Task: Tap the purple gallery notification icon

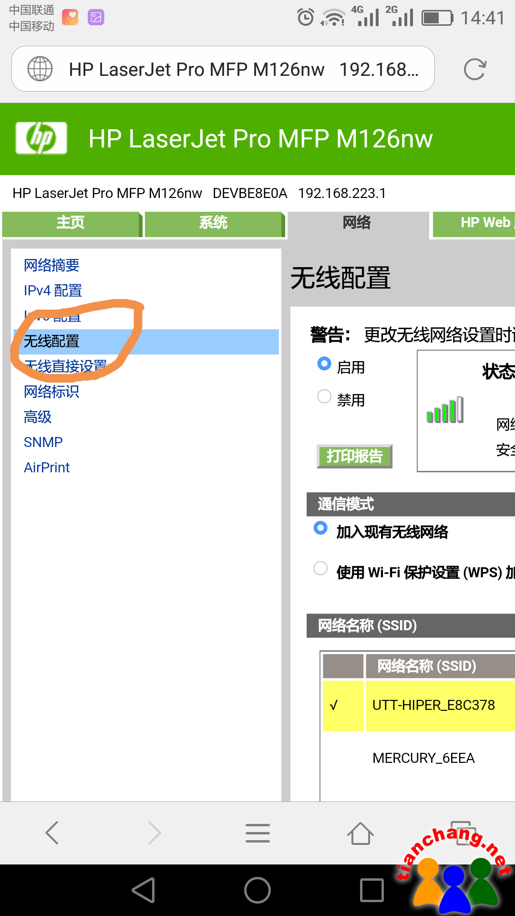Action: pyautogui.click(x=96, y=18)
